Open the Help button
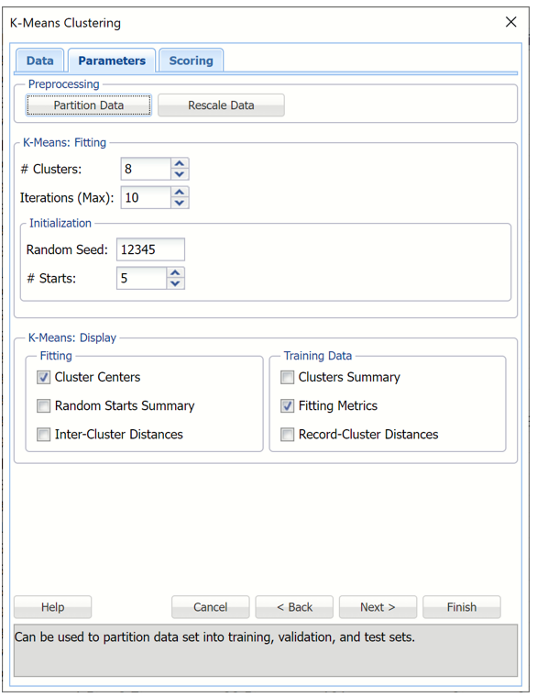 (53, 607)
